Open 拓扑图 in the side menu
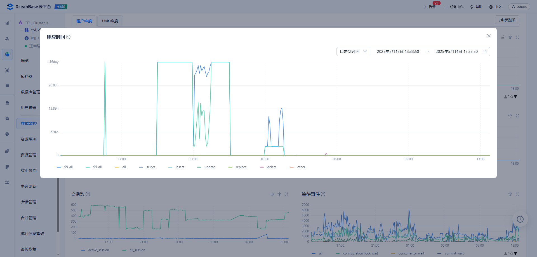Viewport: 537px width, 257px height. click(x=27, y=76)
